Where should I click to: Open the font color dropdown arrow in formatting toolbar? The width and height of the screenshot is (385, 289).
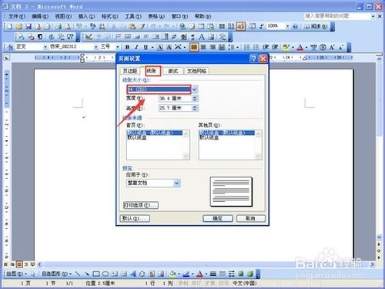point(306,47)
